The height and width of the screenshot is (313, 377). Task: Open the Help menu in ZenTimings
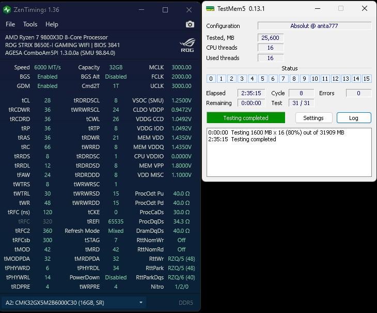point(52,24)
